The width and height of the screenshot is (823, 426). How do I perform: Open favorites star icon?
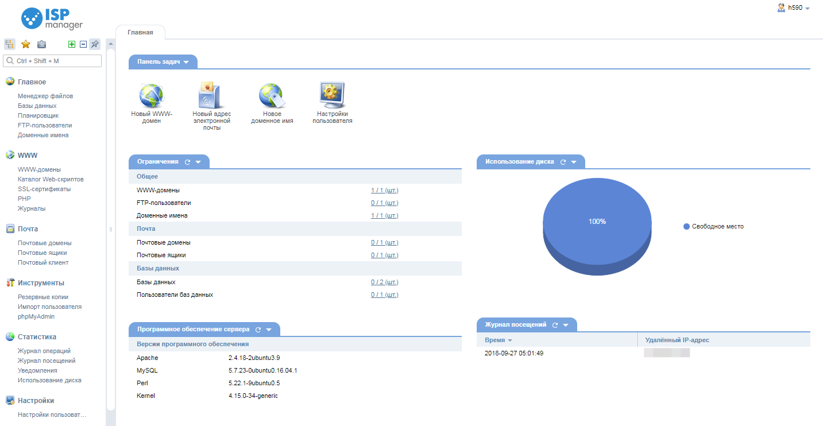26,44
